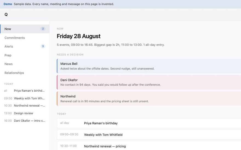Go to Commitments in the sidebar
This screenshot has height=150, width=241.
(25, 38)
